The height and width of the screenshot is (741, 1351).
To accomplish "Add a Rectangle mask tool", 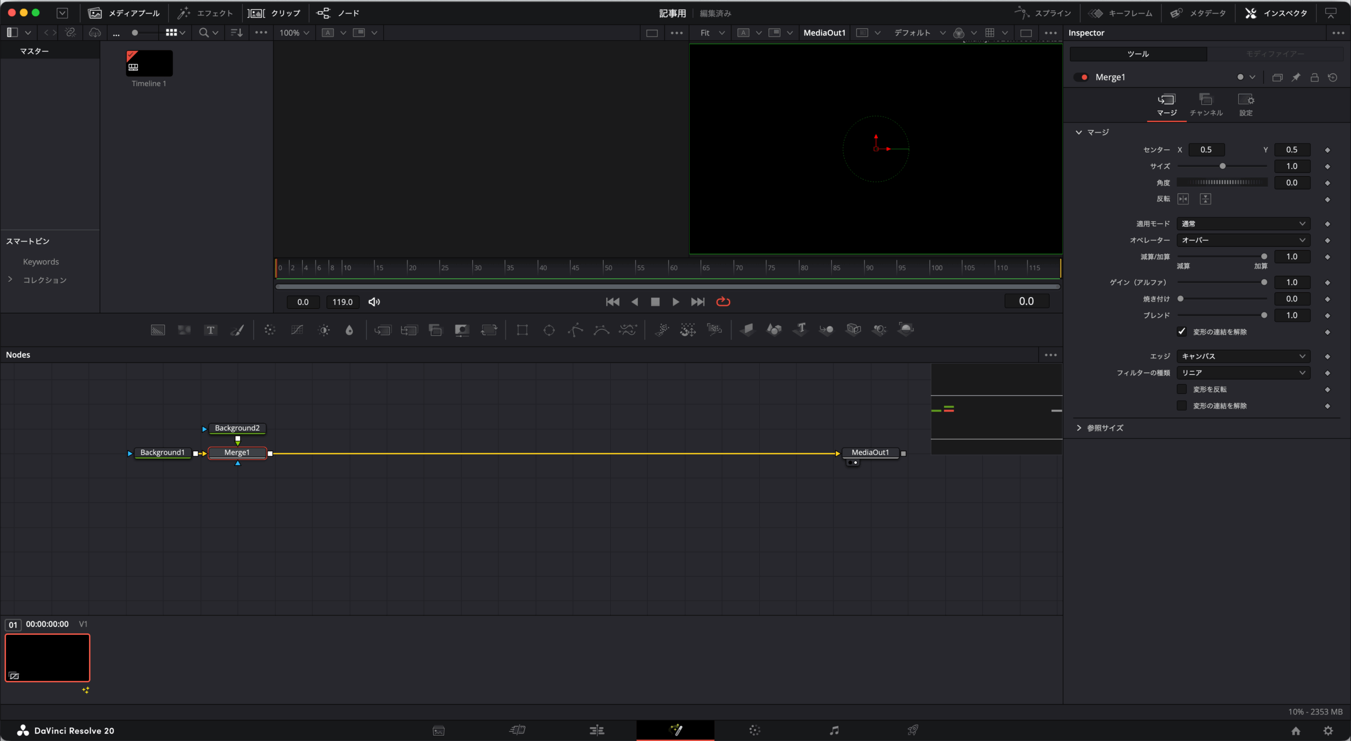I will [x=522, y=330].
